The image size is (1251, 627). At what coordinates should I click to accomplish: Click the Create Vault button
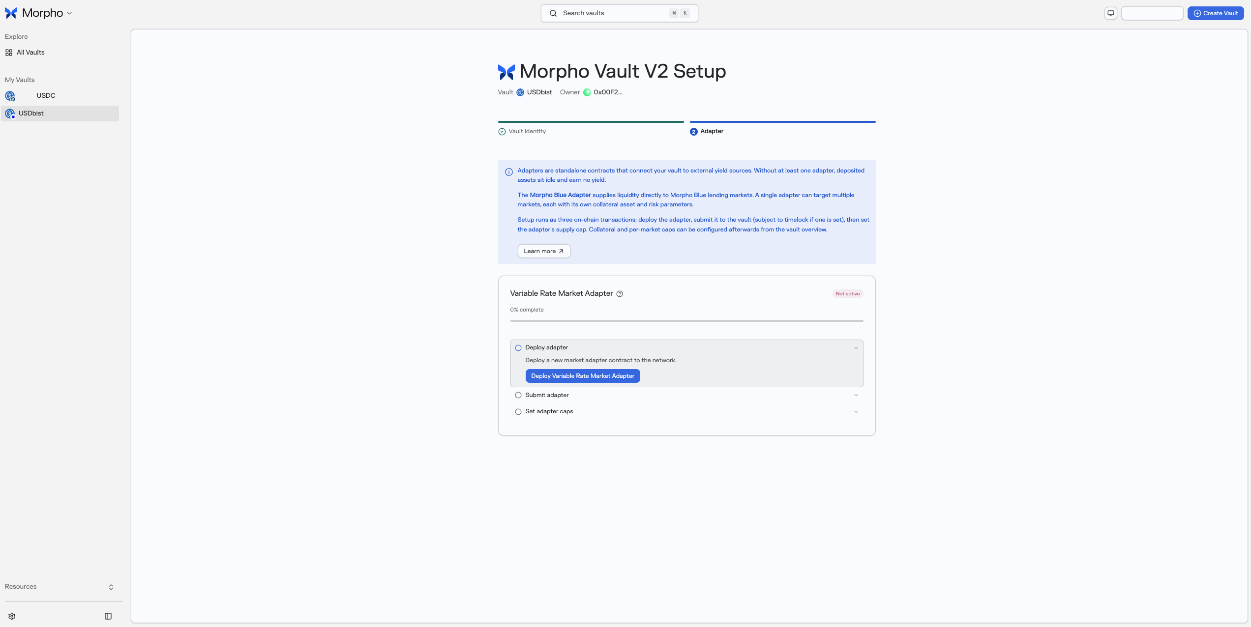[x=1216, y=13]
